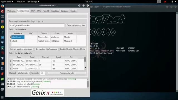
Task: Close the Gerix wifi cracker window
Action: pyautogui.click(x=88, y=6)
